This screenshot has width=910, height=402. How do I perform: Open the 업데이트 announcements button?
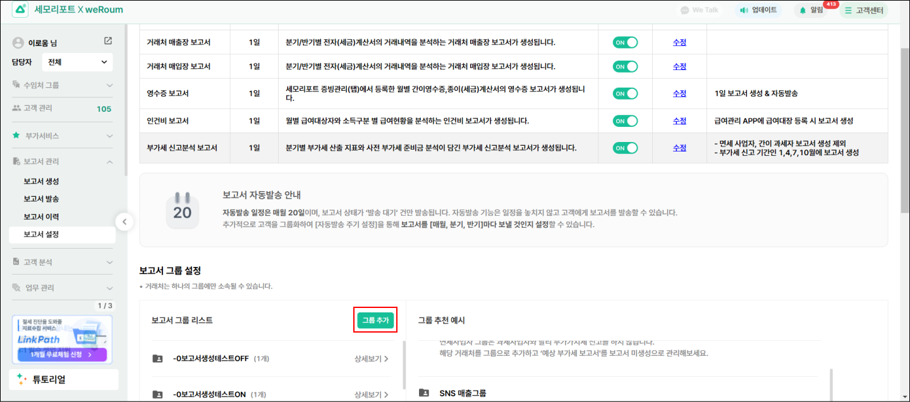pos(758,10)
